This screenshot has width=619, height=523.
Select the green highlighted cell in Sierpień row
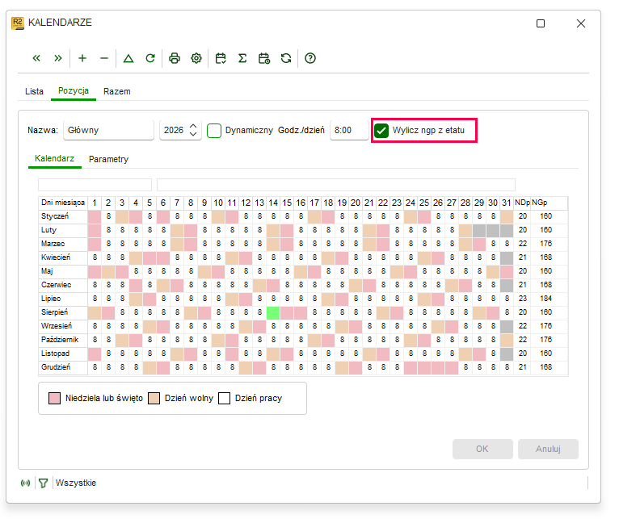[x=273, y=313]
